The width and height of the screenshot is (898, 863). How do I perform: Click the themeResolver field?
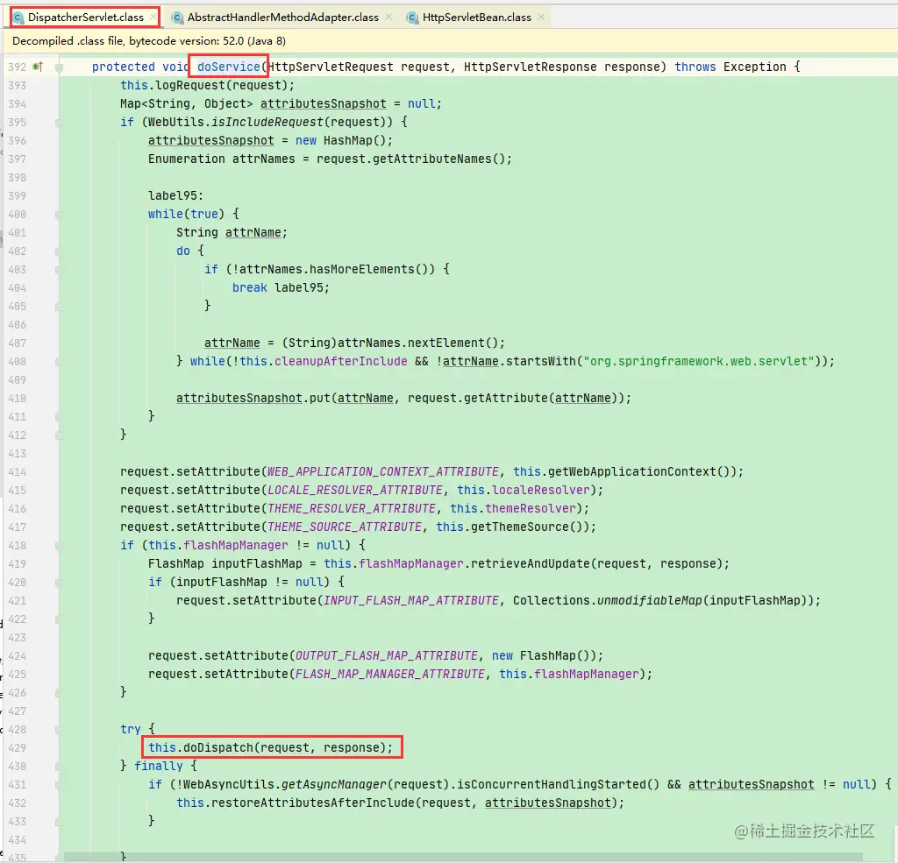531,509
